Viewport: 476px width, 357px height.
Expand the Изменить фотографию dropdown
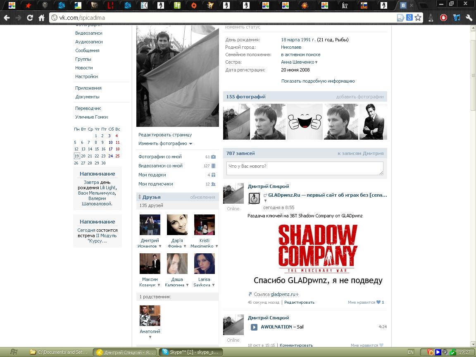(x=190, y=144)
